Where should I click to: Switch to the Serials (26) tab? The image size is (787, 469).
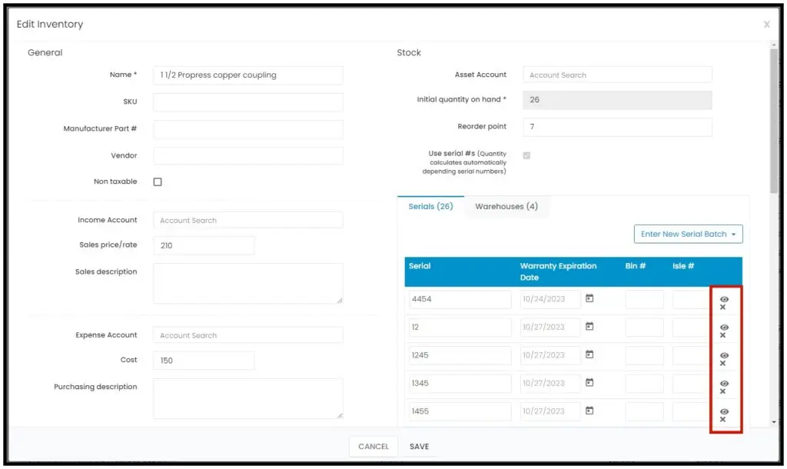click(x=430, y=206)
